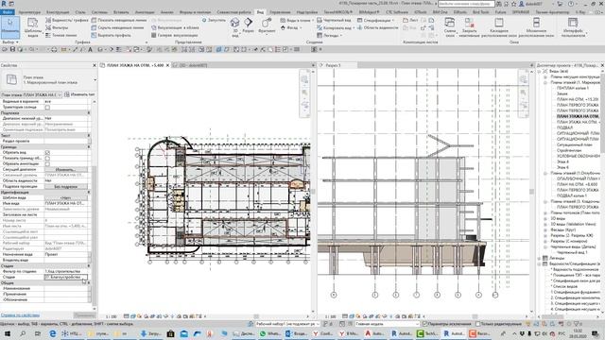Click Cascade Windows (Каскадное расположение окон)
Screen dimensions: 605x340
499,27
